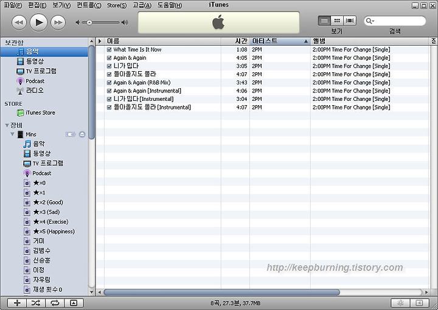
Task: Sort by the 앨범 column header
Action: [370, 41]
